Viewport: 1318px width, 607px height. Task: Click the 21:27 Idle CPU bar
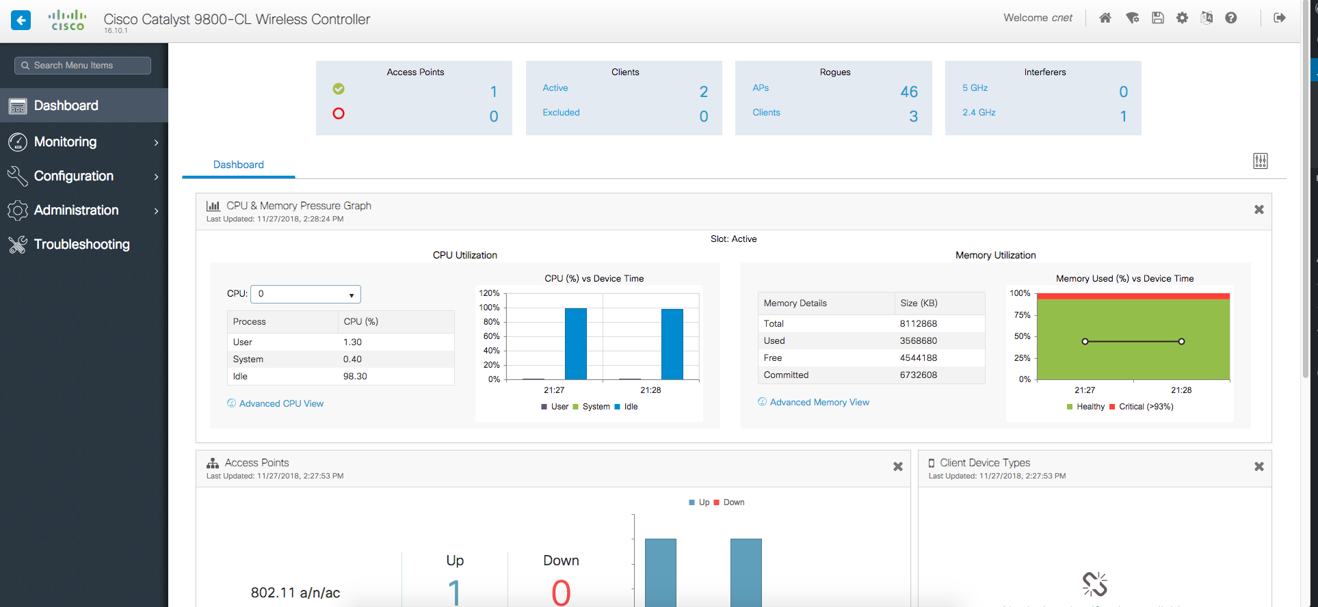coord(576,344)
